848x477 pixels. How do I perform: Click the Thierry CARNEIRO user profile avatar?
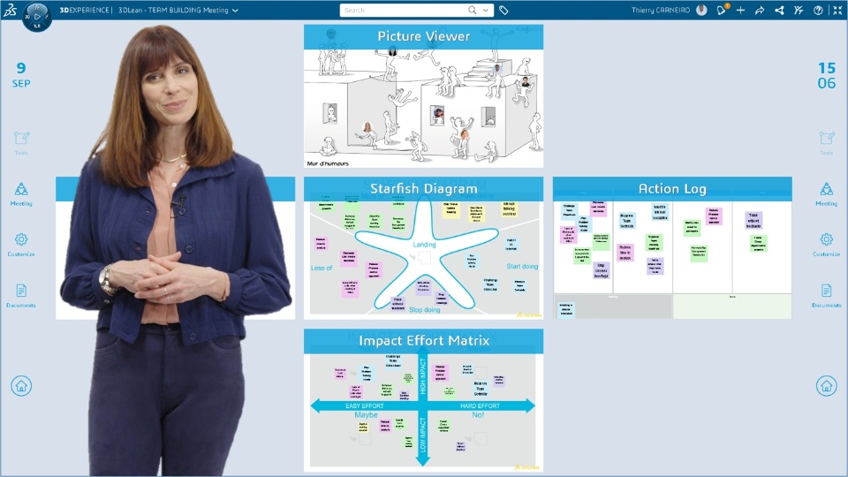coord(701,11)
